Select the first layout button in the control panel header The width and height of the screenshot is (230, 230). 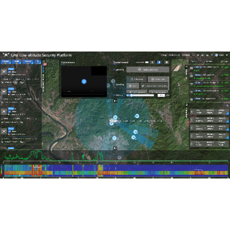coord(152,62)
